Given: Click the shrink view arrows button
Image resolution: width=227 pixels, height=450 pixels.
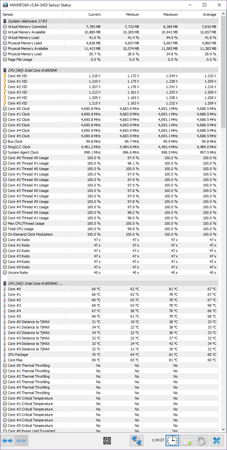Looking at the screenshot, I should [21, 441].
